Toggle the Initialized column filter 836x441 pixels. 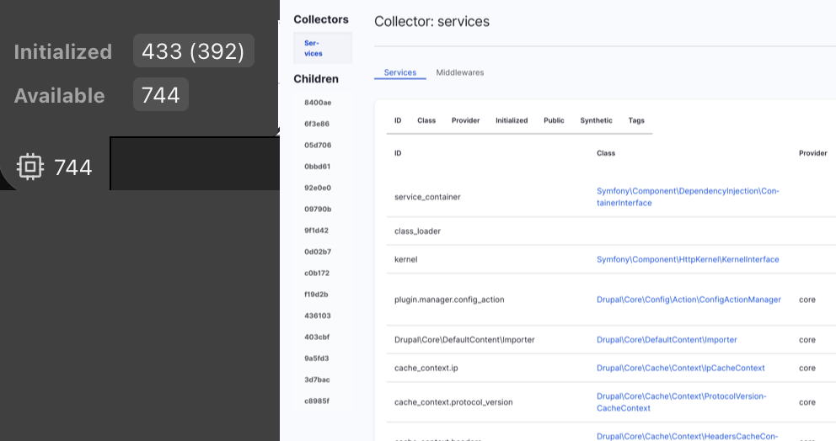511,120
